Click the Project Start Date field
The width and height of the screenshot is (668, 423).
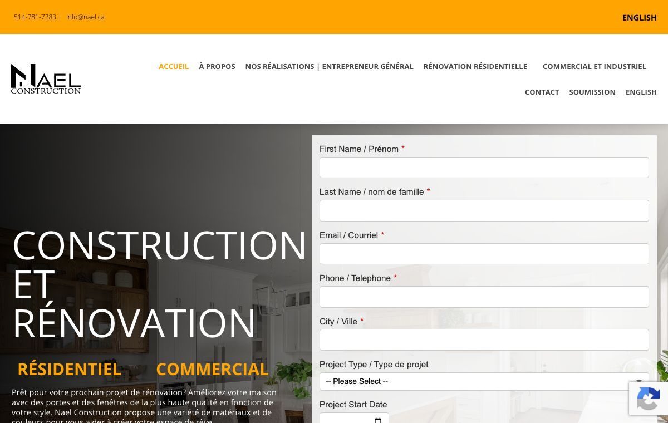[x=354, y=419]
